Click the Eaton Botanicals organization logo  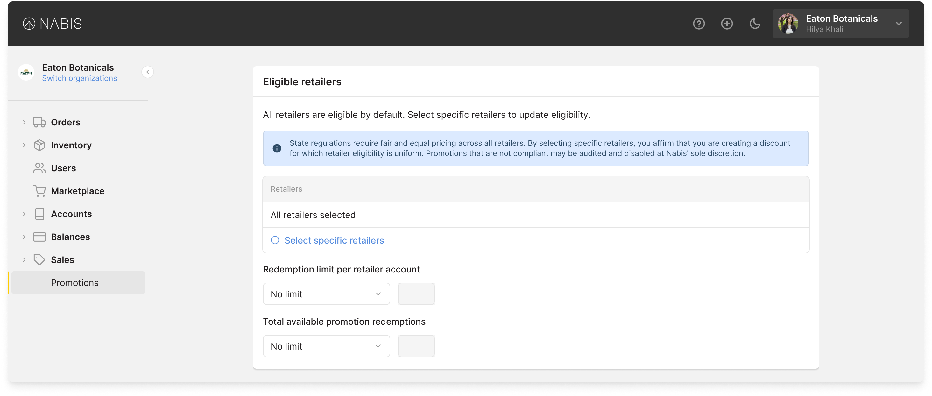pyautogui.click(x=26, y=72)
